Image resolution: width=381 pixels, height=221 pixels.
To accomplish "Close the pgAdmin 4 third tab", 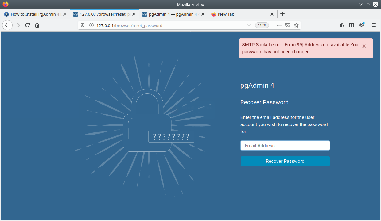I will coord(203,14).
